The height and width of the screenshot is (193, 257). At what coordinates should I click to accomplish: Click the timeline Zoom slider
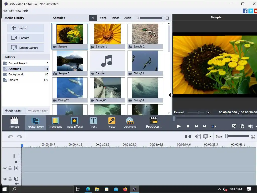click(x=237, y=136)
